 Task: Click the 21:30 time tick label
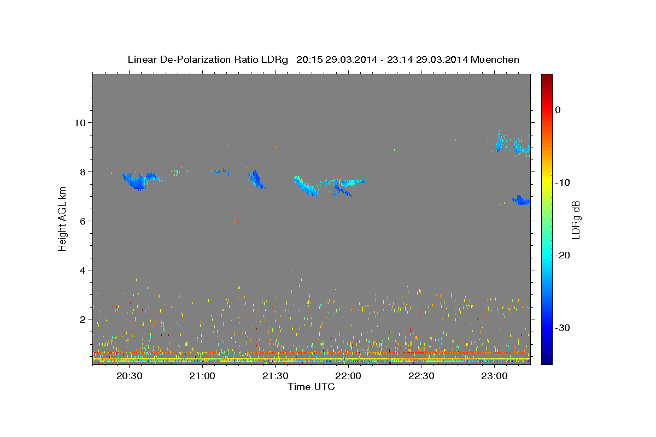point(276,376)
